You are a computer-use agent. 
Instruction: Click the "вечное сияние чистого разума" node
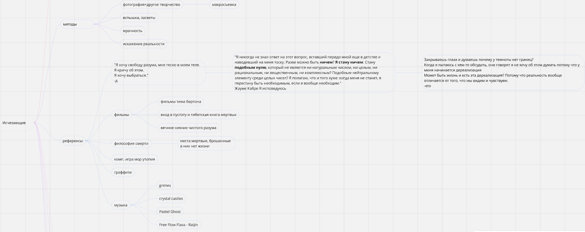[x=188, y=128]
